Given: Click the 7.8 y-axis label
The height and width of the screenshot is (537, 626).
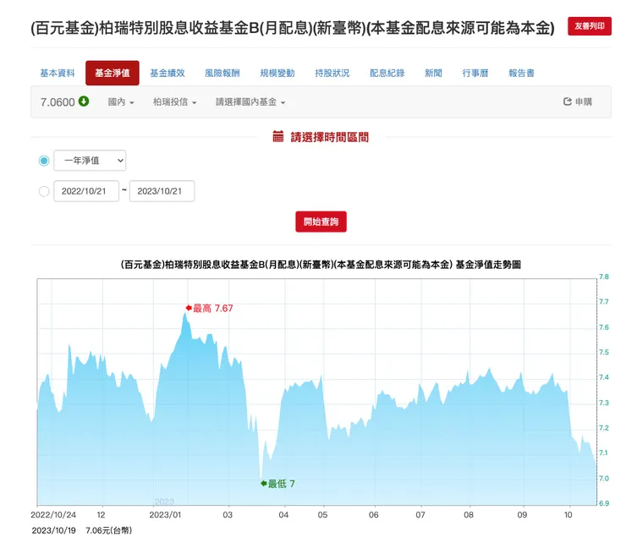Looking at the screenshot, I should click(x=604, y=277).
